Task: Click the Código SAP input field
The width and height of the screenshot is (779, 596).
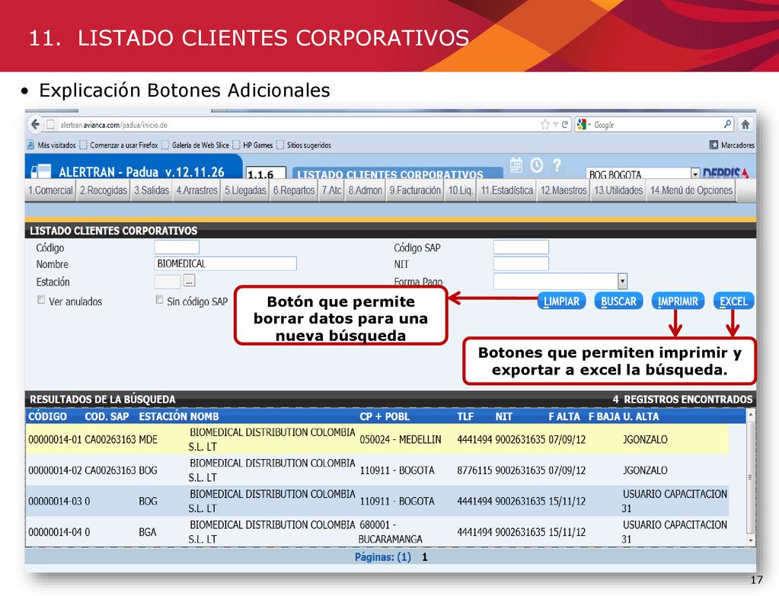Action: (521, 247)
